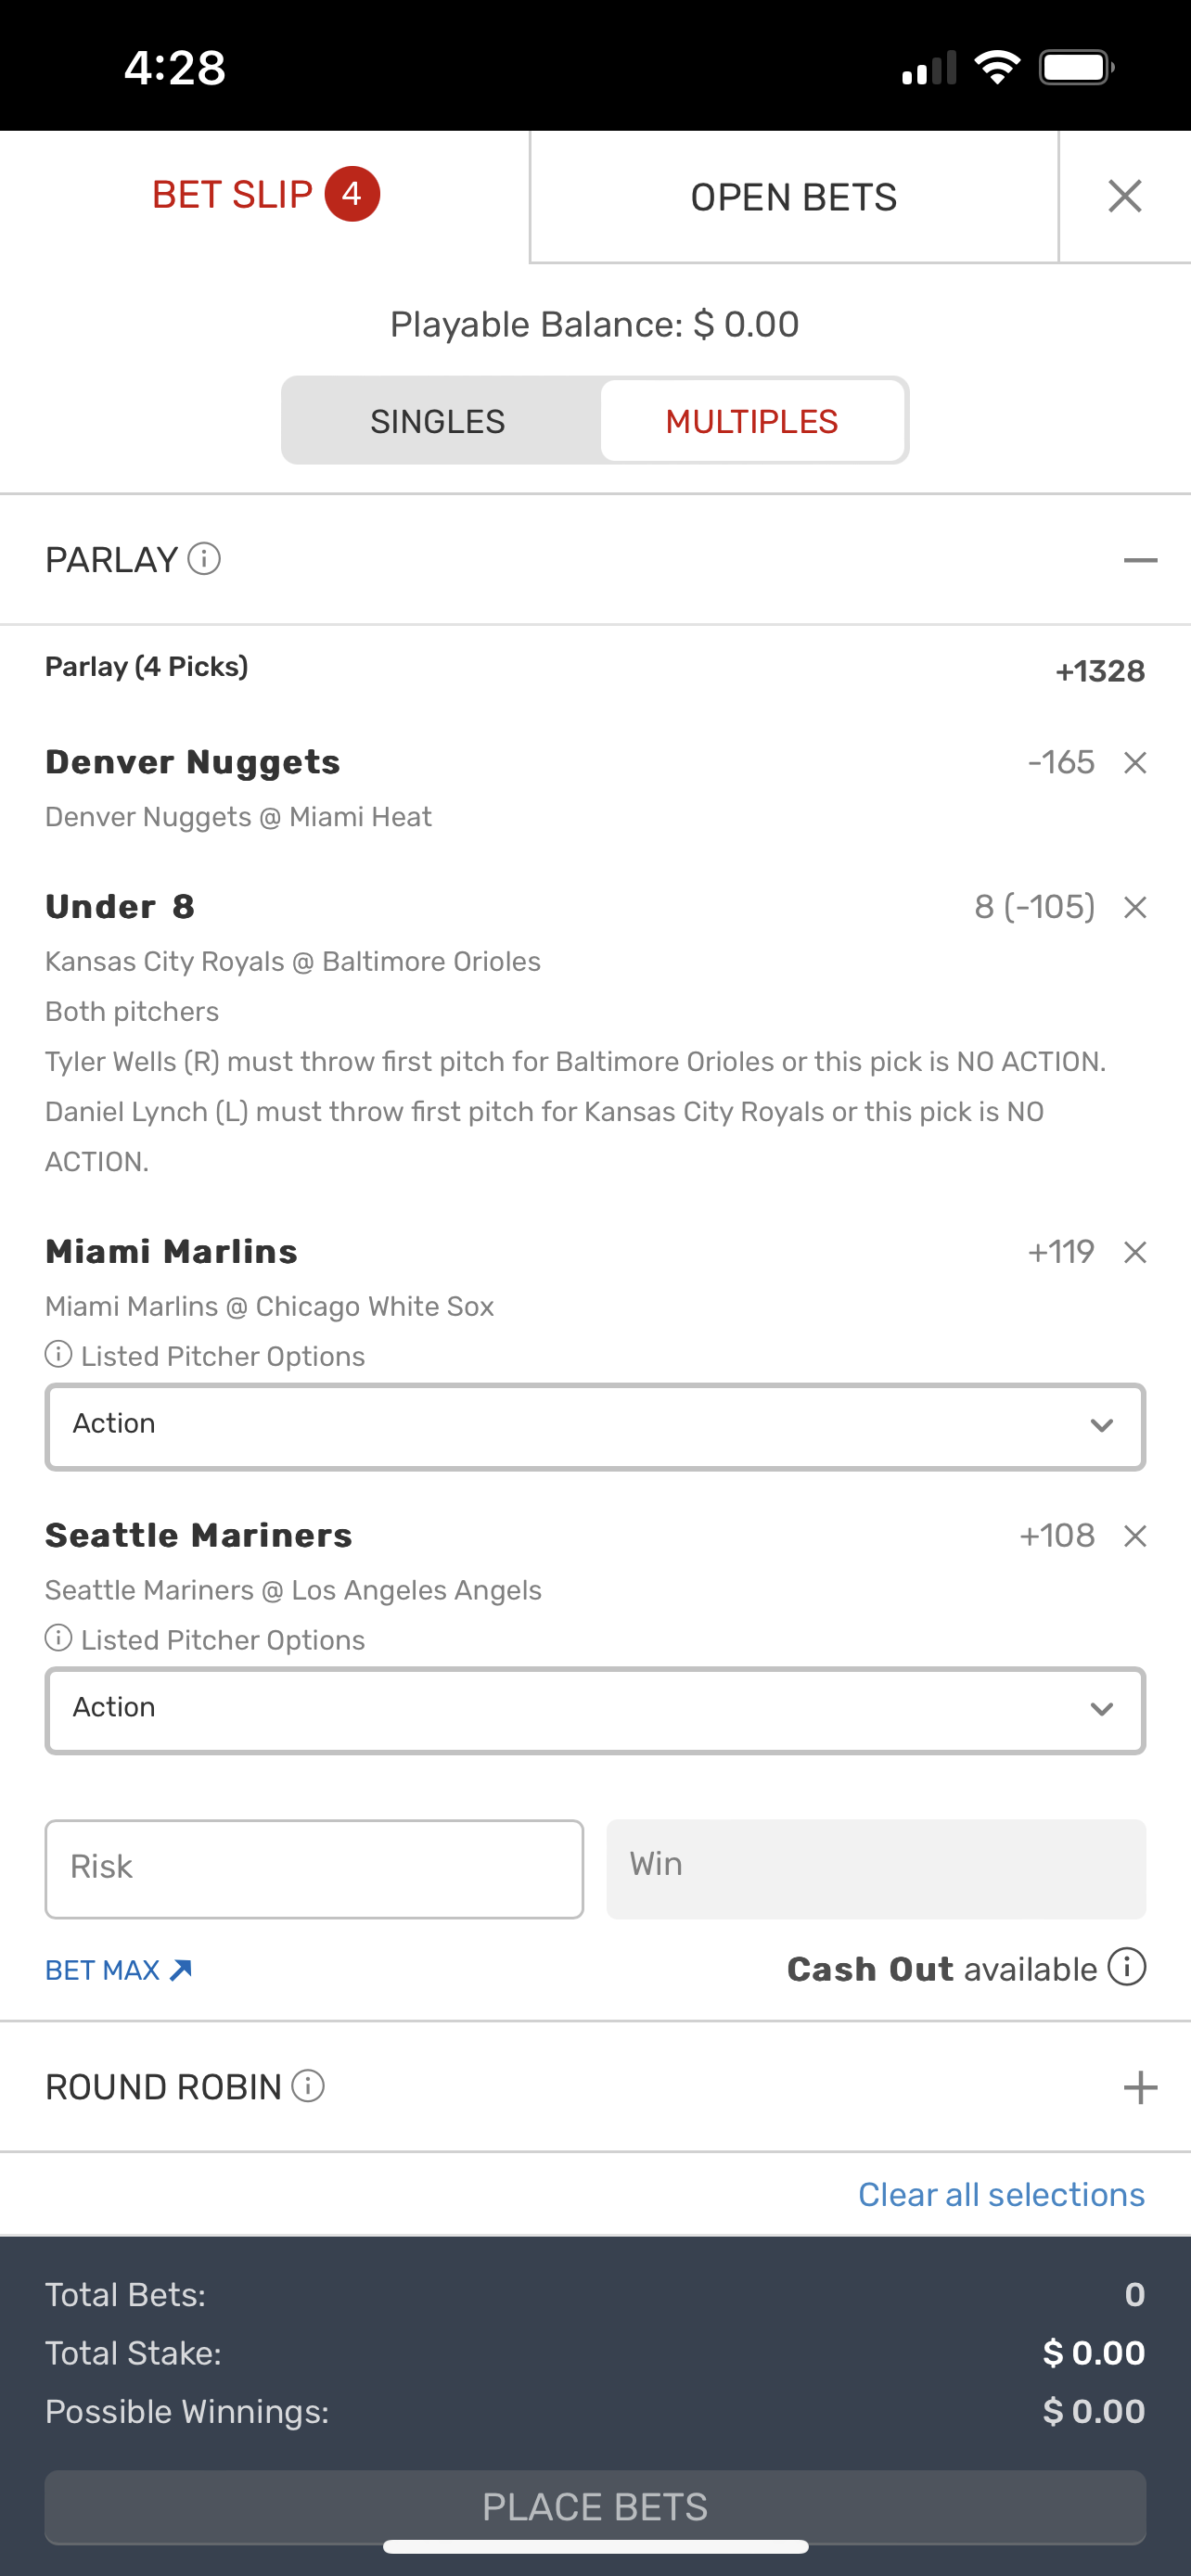Close the bet slip panel
The width and height of the screenshot is (1191, 2576).
(1125, 196)
